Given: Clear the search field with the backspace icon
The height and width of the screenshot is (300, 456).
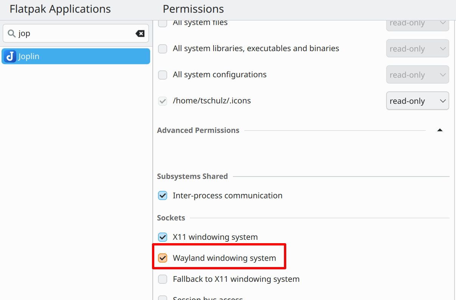Looking at the screenshot, I should [x=140, y=34].
